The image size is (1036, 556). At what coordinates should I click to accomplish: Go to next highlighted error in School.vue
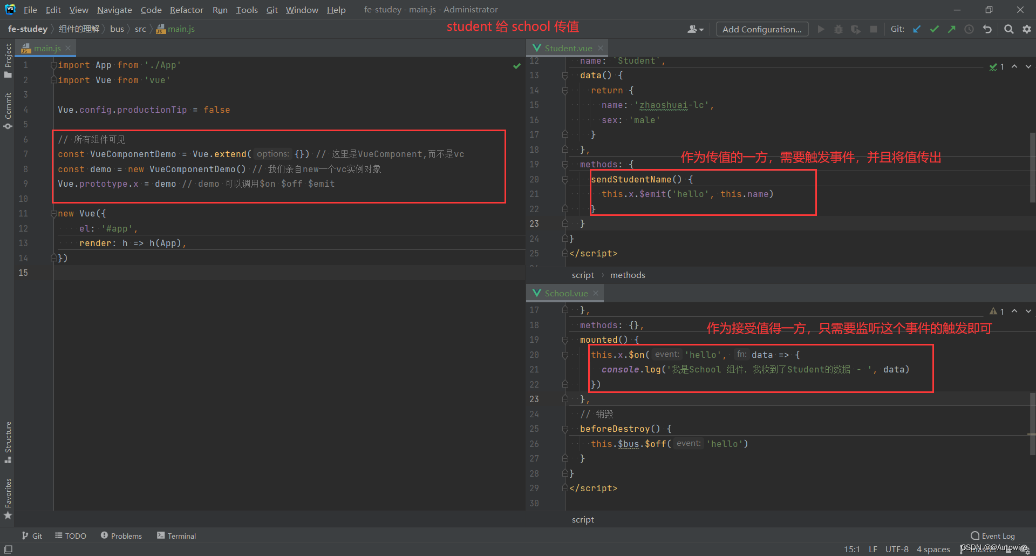click(1028, 311)
